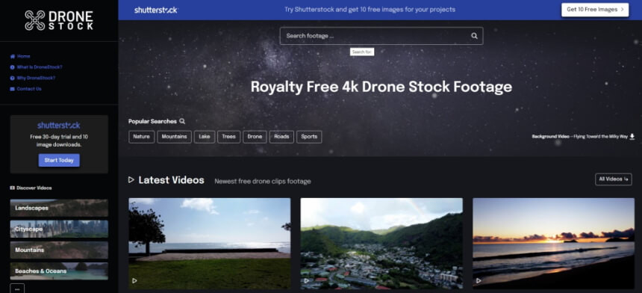Select the Mountains popular search tag

coord(175,137)
